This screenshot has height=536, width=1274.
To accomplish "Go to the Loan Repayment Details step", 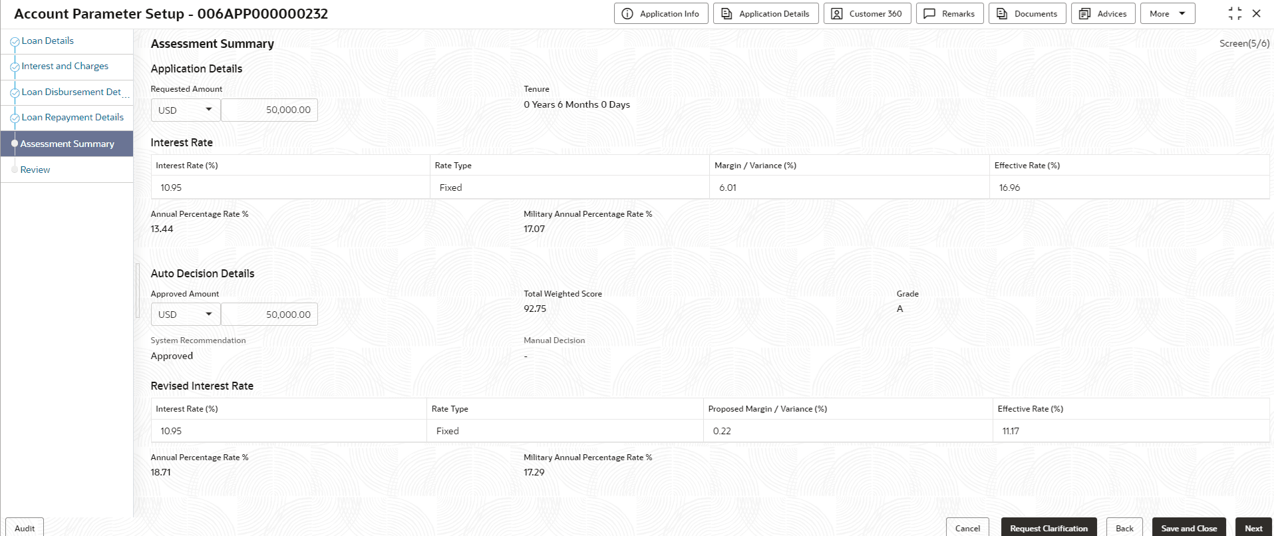I will click(73, 117).
